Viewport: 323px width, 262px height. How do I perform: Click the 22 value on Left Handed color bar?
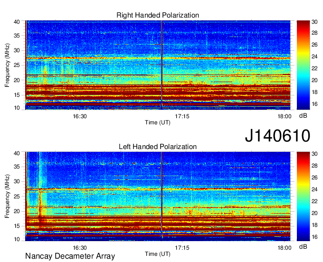click(x=314, y=201)
